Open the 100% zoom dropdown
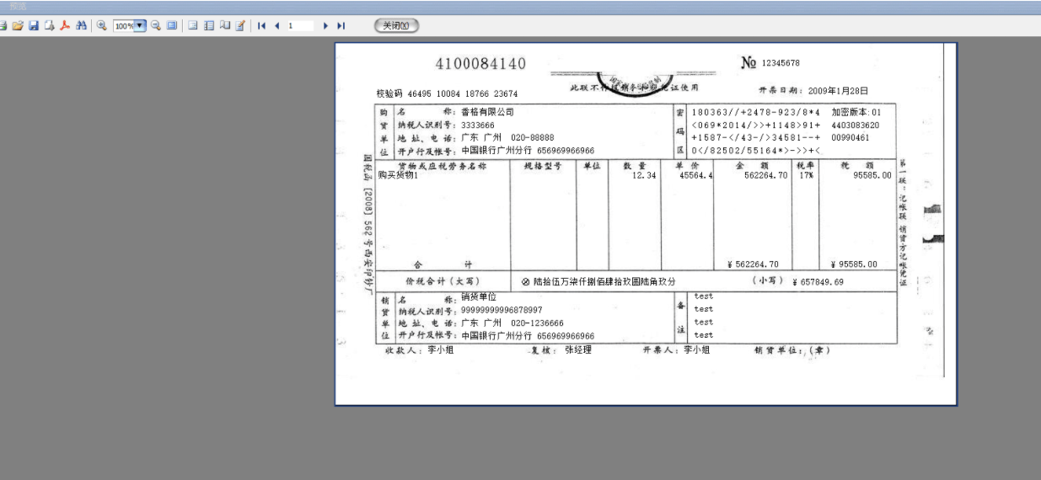Screen dimensions: 1041x480 pos(140,26)
